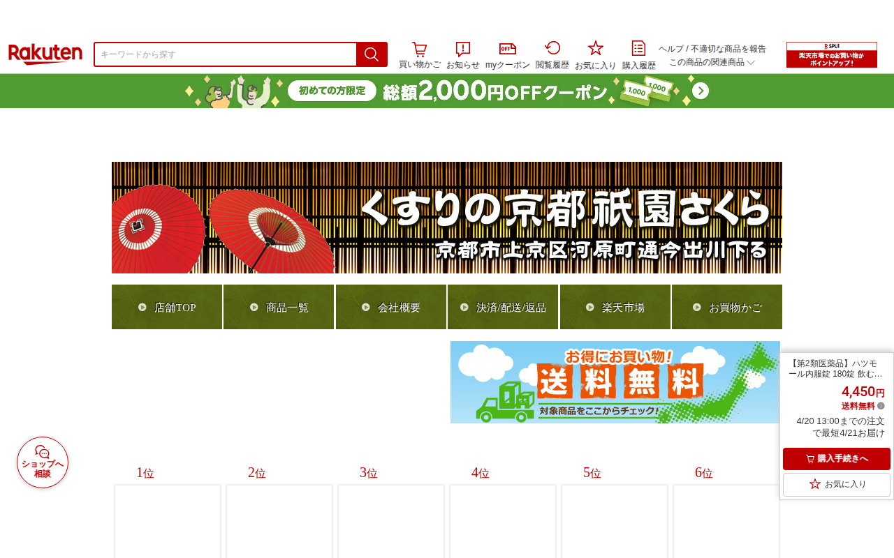Viewport: 894px width, 558px height.
Task: Open 商品一覧 menu item
Action: (x=279, y=307)
